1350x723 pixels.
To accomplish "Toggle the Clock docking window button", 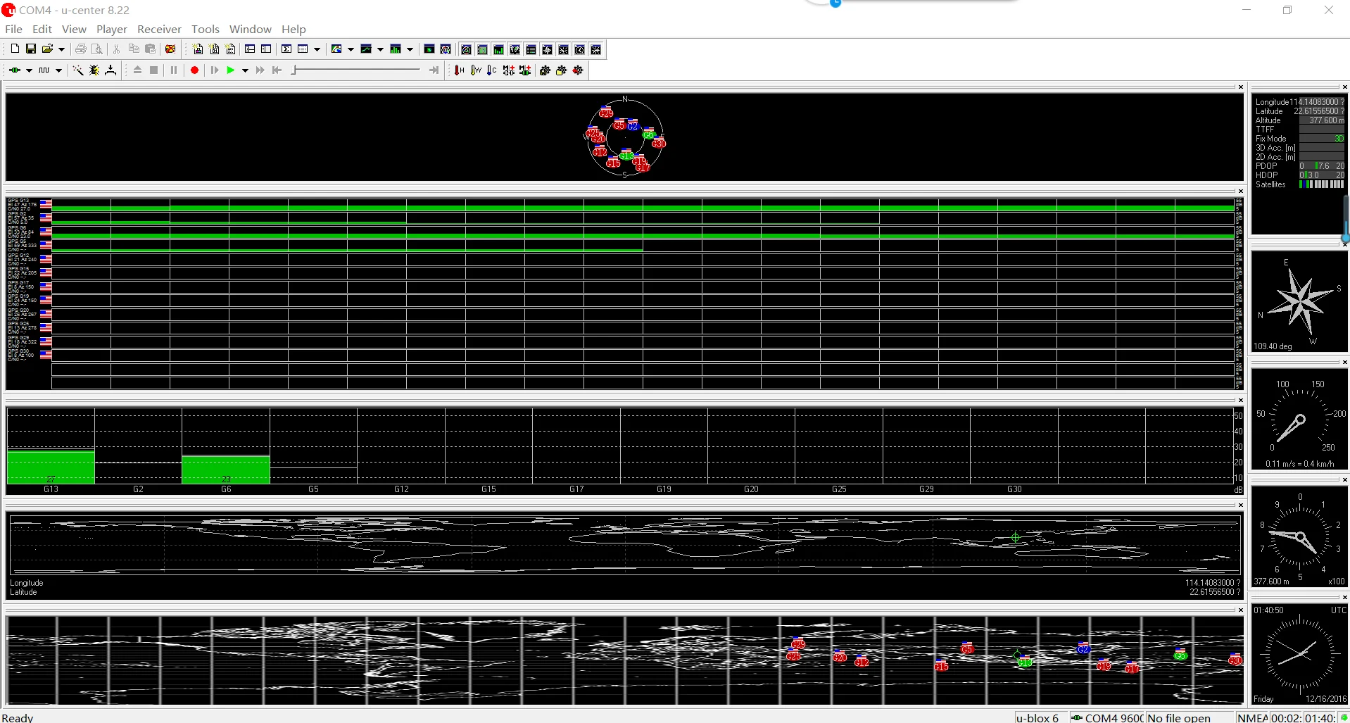I will click(580, 49).
